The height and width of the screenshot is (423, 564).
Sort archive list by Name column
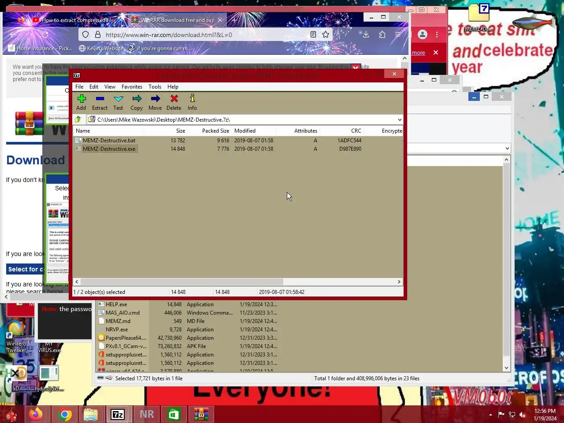108,131
